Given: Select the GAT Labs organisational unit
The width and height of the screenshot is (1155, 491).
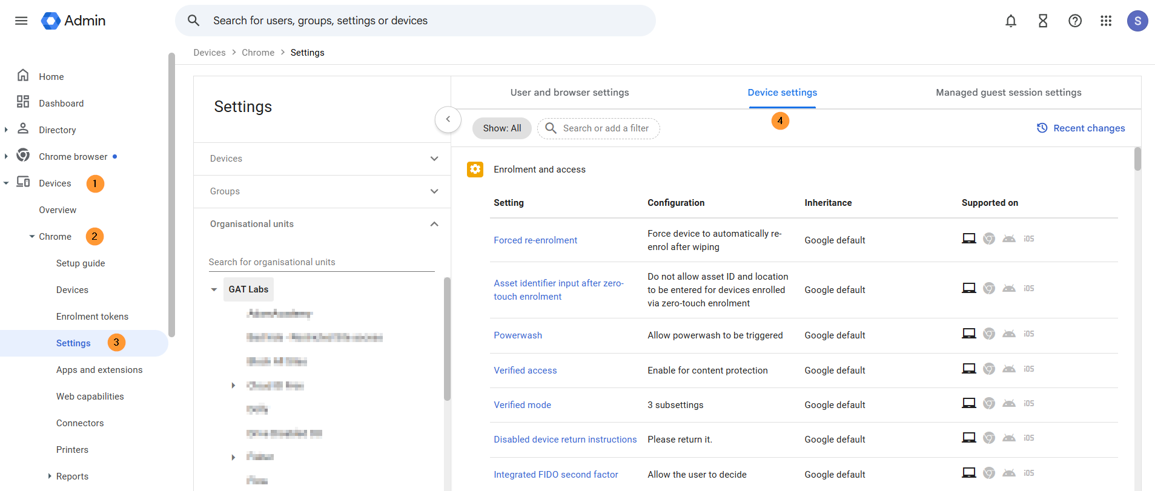Looking at the screenshot, I should (248, 289).
